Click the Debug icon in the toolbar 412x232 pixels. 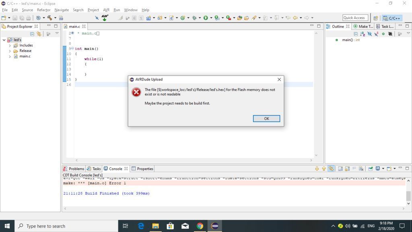pos(195,17)
